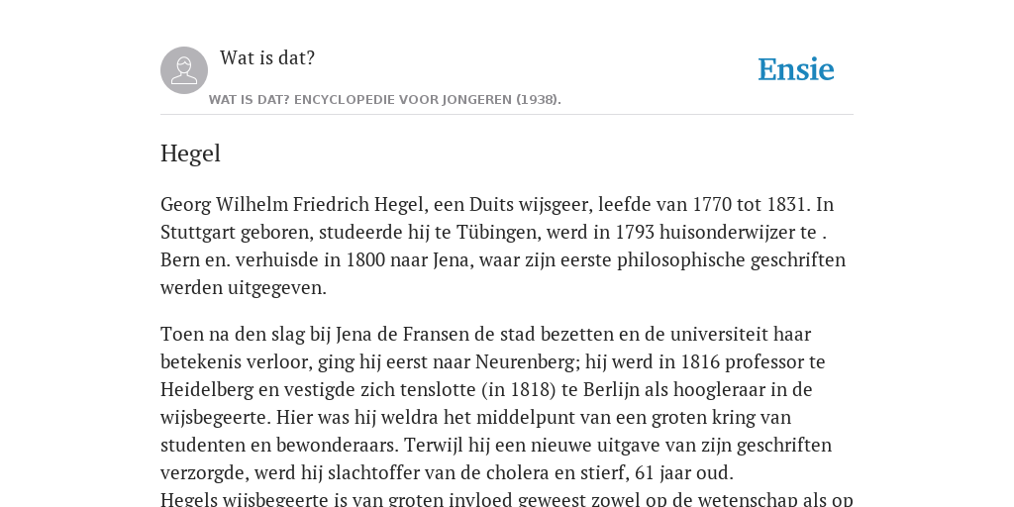The height and width of the screenshot is (507, 1014).
Task: Click the year '1793' in the text
Action: [x=635, y=232]
